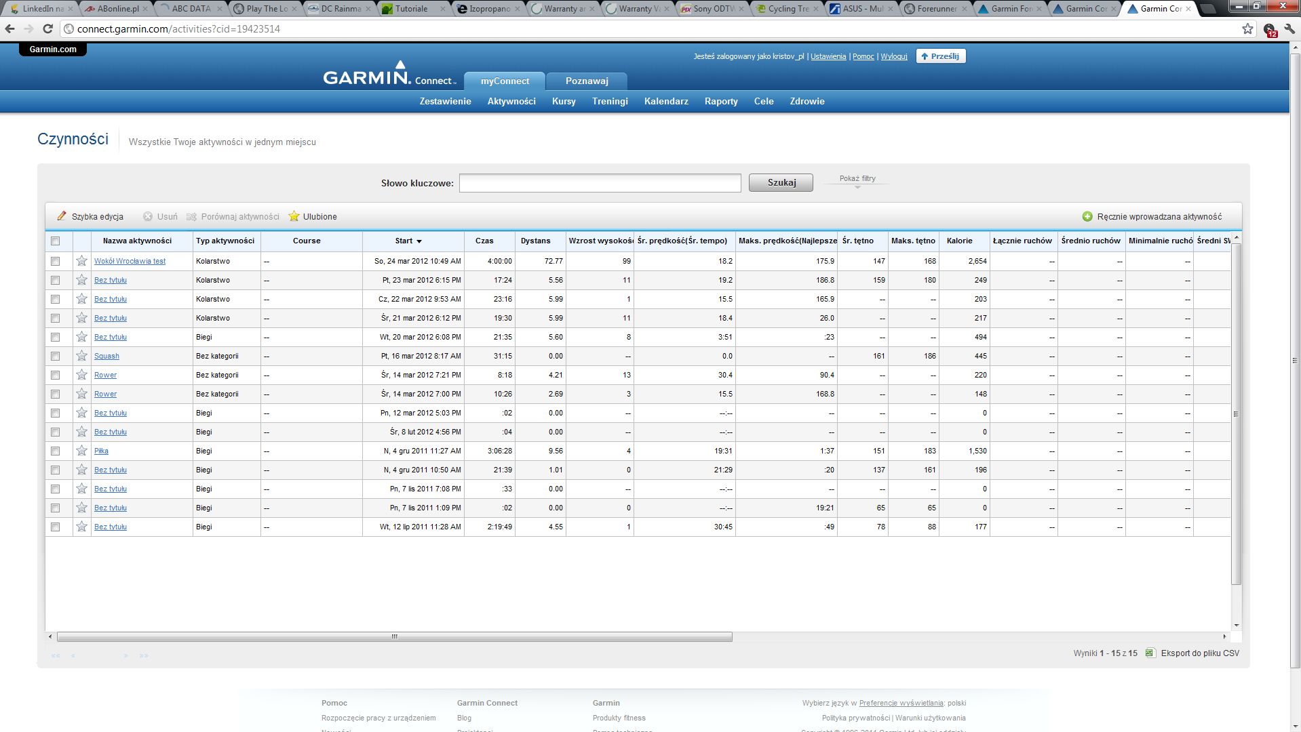The height and width of the screenshot is (732, 1301).
Task: Click the Porównaj aktywności compare icon
Action: pos(191,217)
